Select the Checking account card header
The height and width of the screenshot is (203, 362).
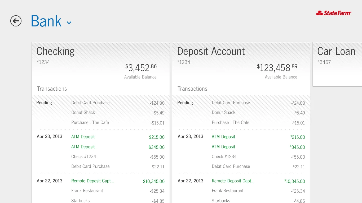(55, 51)
